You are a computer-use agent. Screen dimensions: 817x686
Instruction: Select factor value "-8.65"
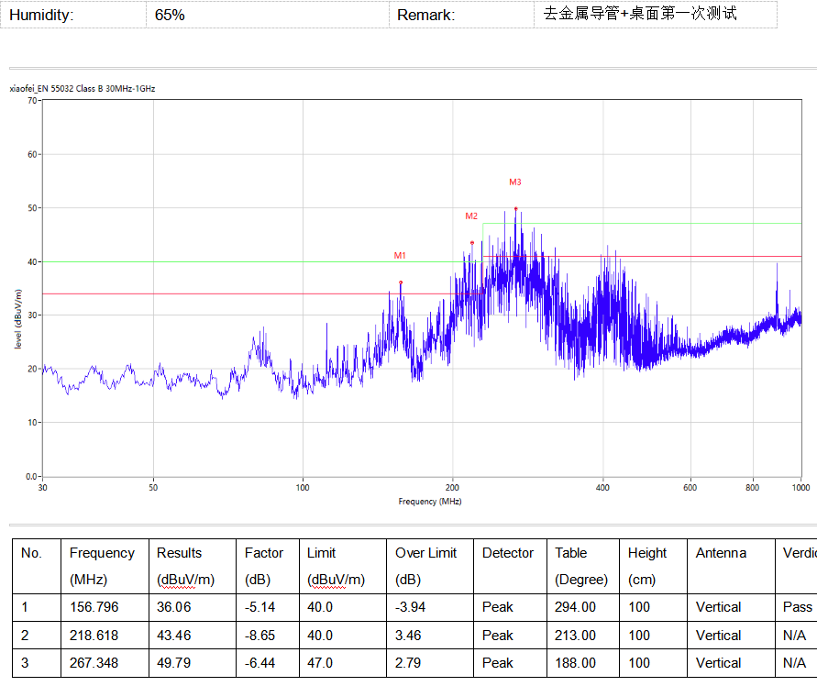(260, 636)
